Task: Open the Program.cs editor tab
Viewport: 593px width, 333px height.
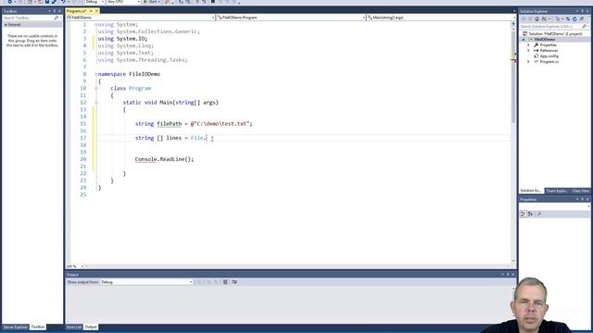Action: pos(77,11)
